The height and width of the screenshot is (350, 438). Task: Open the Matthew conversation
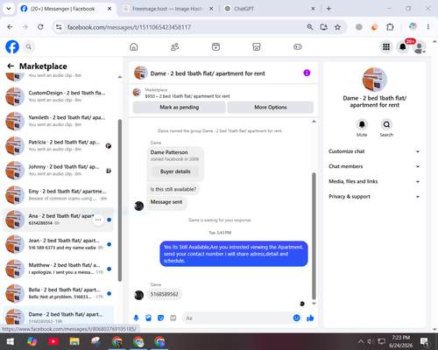[59, 269]
